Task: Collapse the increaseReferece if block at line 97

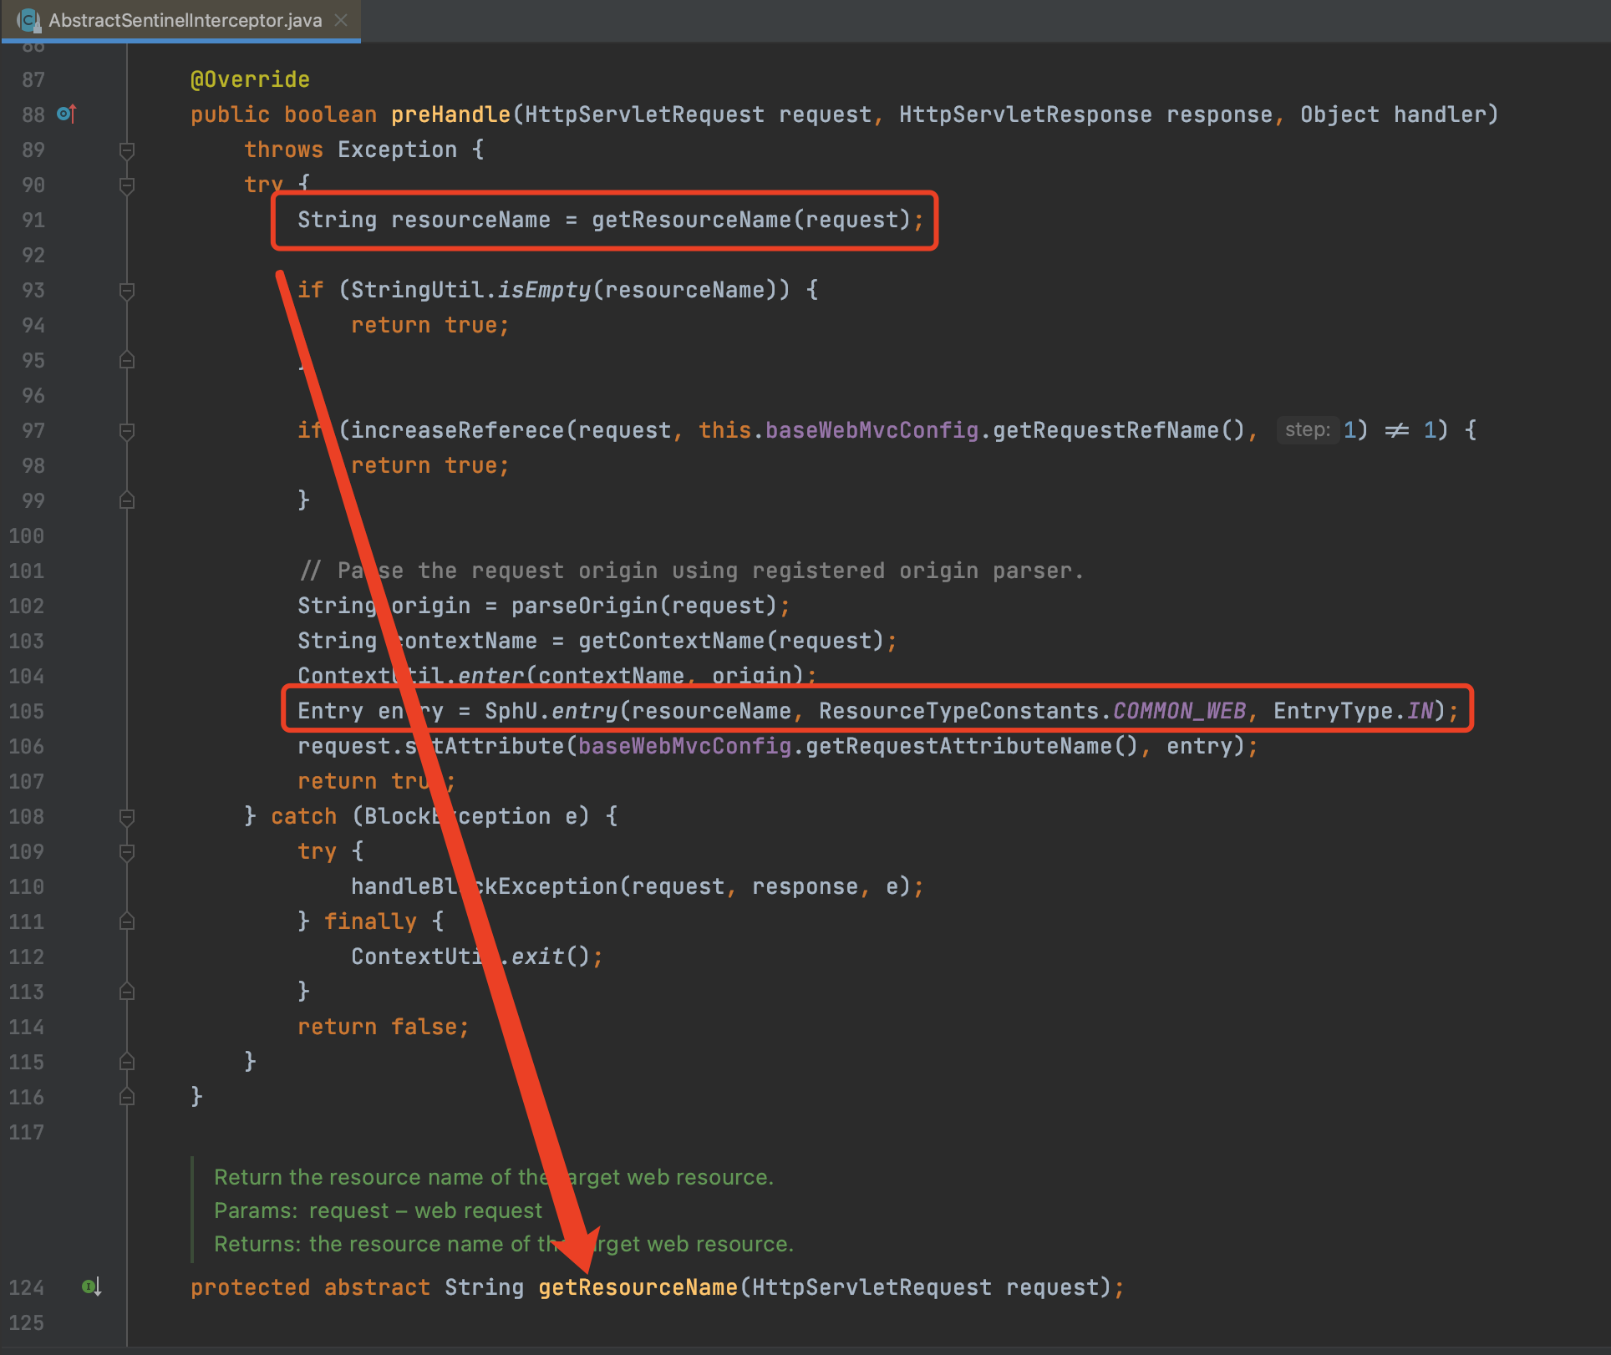Action: [127, 430]
